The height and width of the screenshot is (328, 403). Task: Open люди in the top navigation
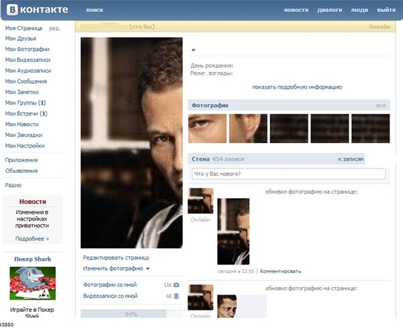pyautogui.click(x=359, y=10)
